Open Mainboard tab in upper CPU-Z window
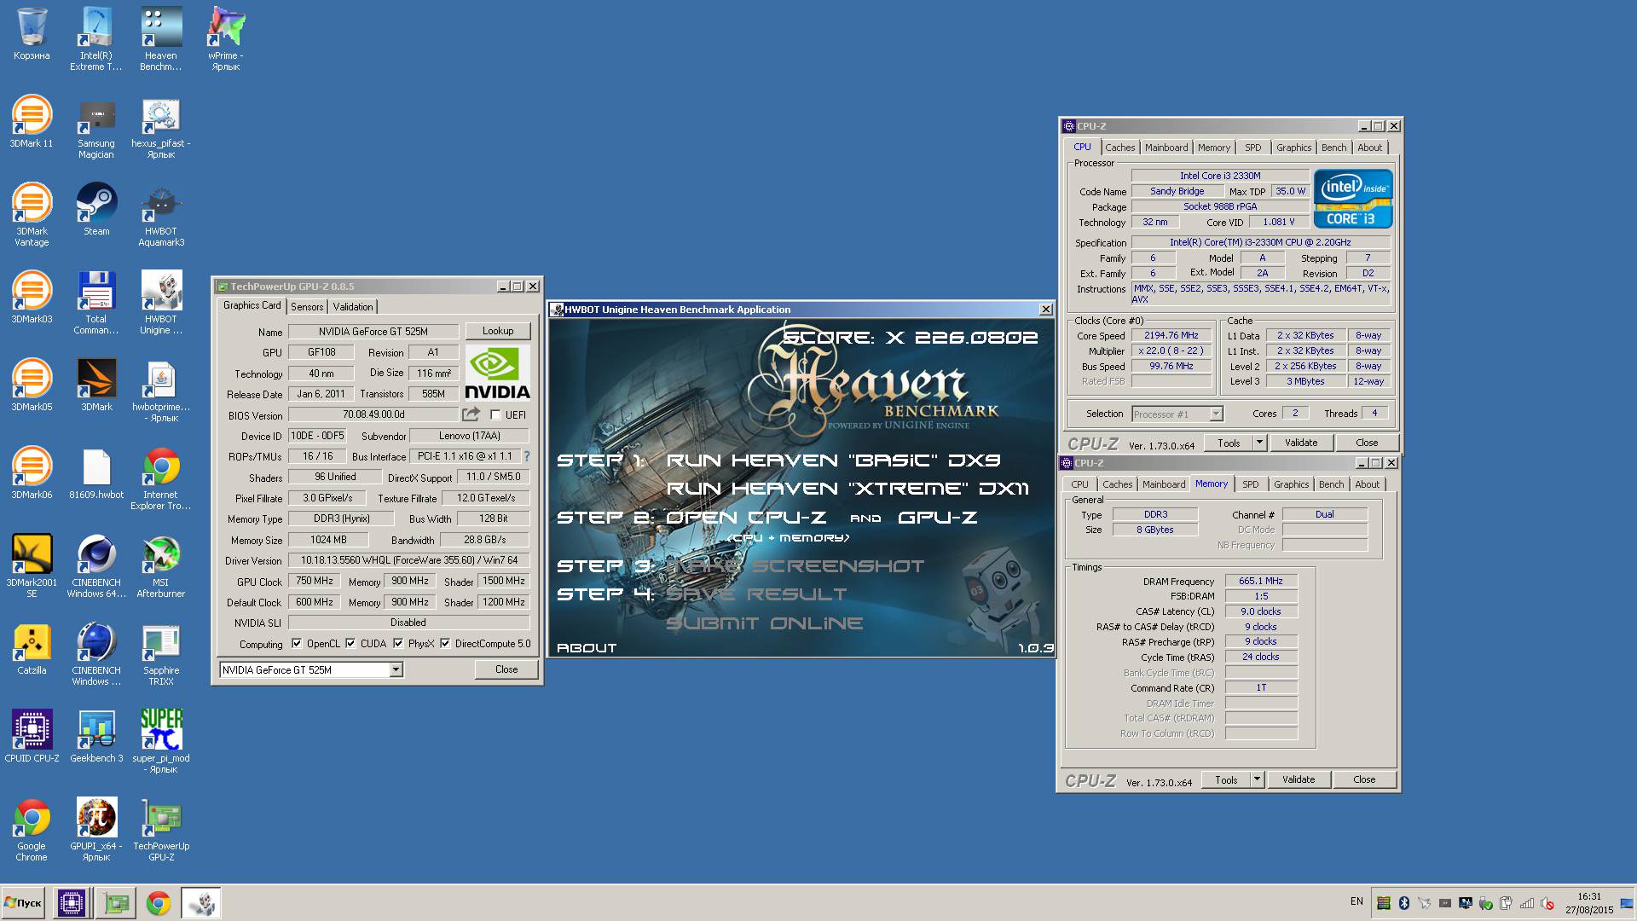This screenshot has height=921, width=1637. pyautogui.click(x=1166, y=148)
